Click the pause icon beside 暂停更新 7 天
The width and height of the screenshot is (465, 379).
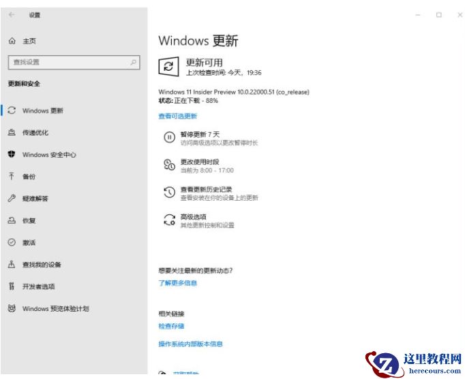pos(169,137)
